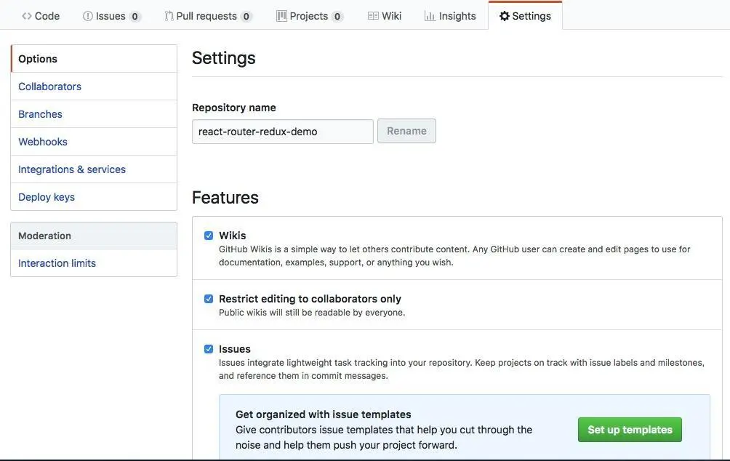Select the Options sidebar item

click(38, 59)
